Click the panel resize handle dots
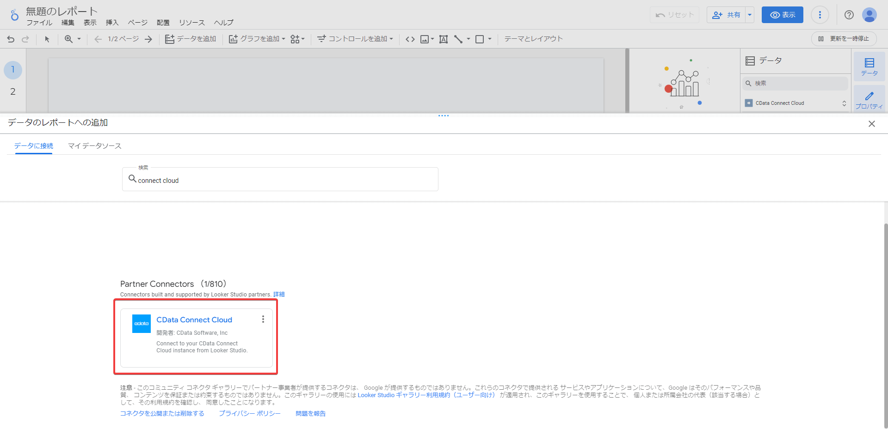This screenshot has height=429, width=888. click(x=444, y=115)
